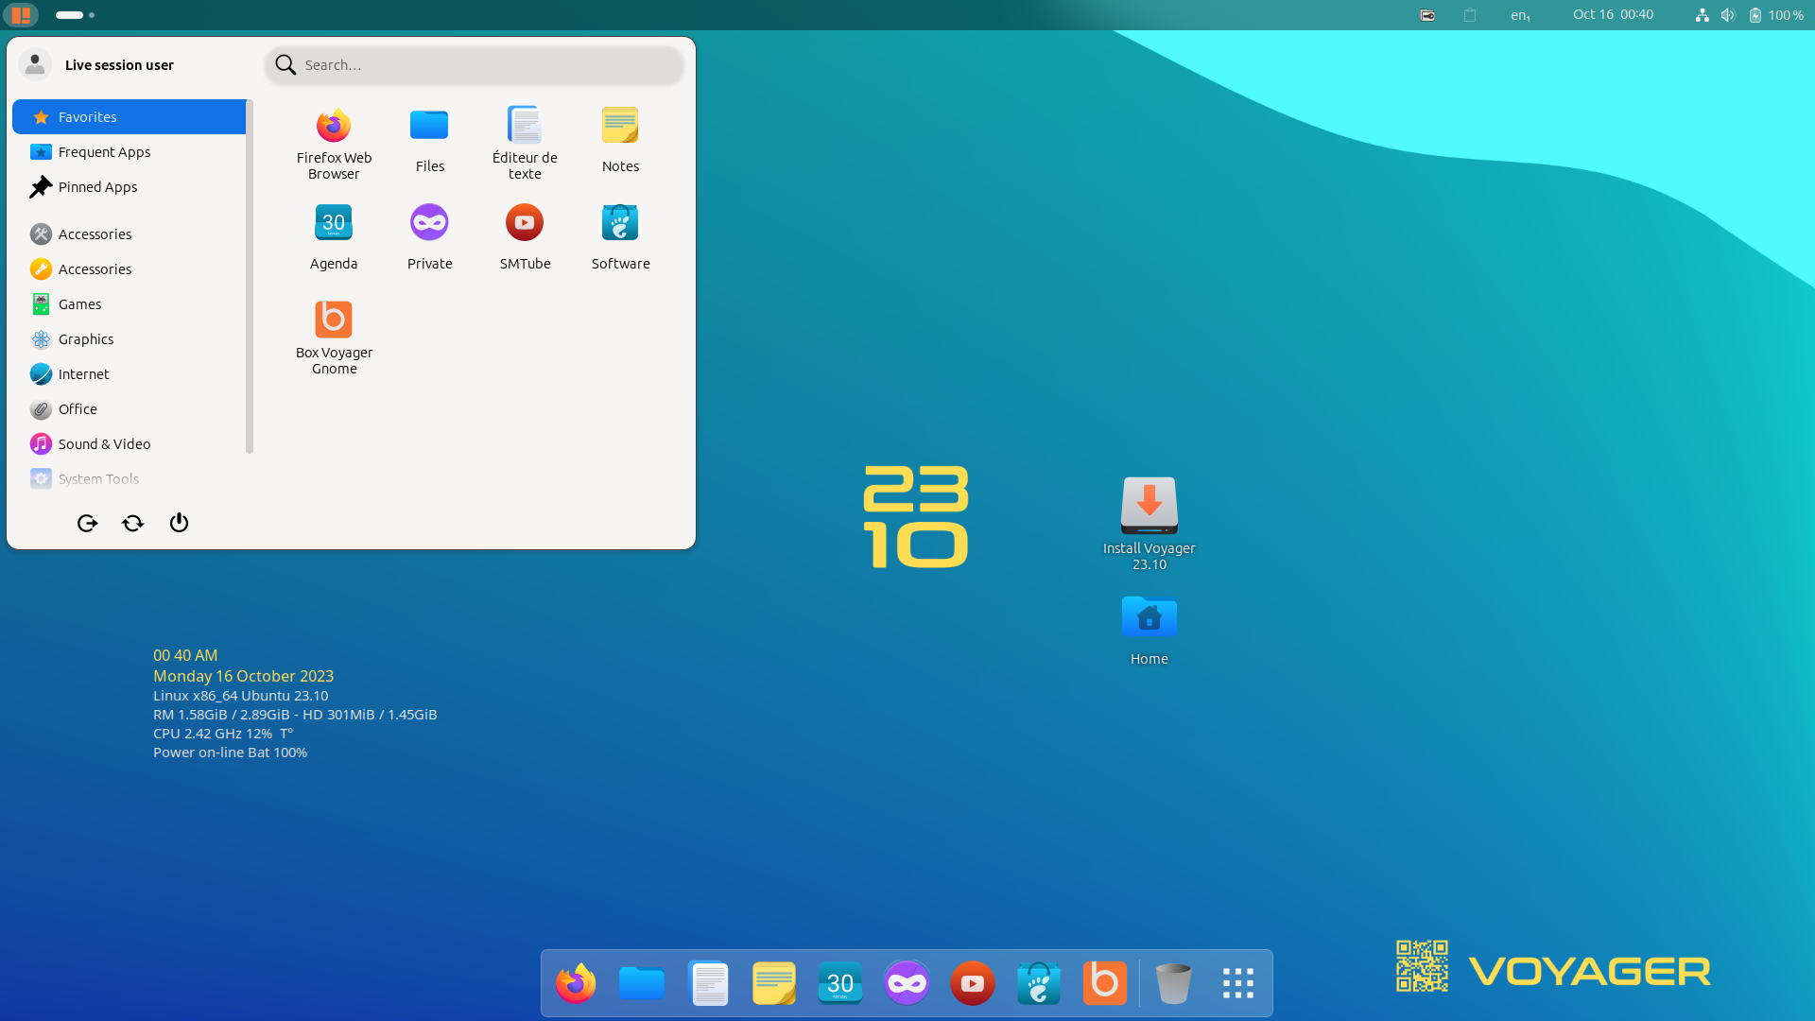Show all applications grid in dock
The width and height of the screenshot is (1815, 1021).
pyautogui.click(x=1238, y=983)
